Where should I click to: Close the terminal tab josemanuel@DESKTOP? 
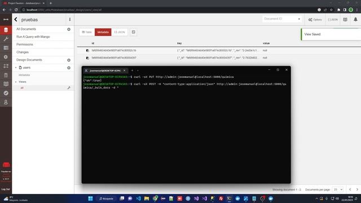(x=124, y=70)
